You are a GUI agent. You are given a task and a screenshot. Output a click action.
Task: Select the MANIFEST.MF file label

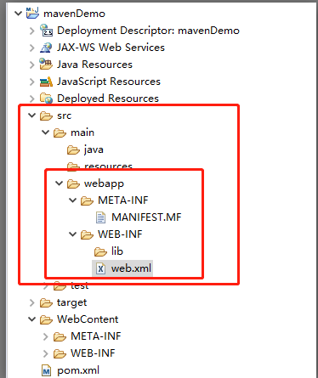[x=146, y=217]
